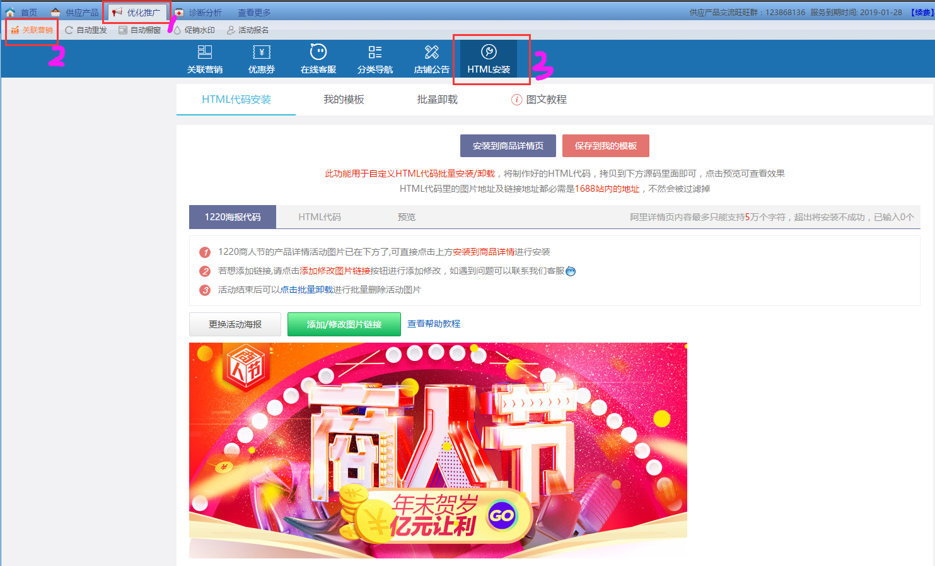
Task: Select the 1220海报代码 tab
Action: [x=233, y=217]
